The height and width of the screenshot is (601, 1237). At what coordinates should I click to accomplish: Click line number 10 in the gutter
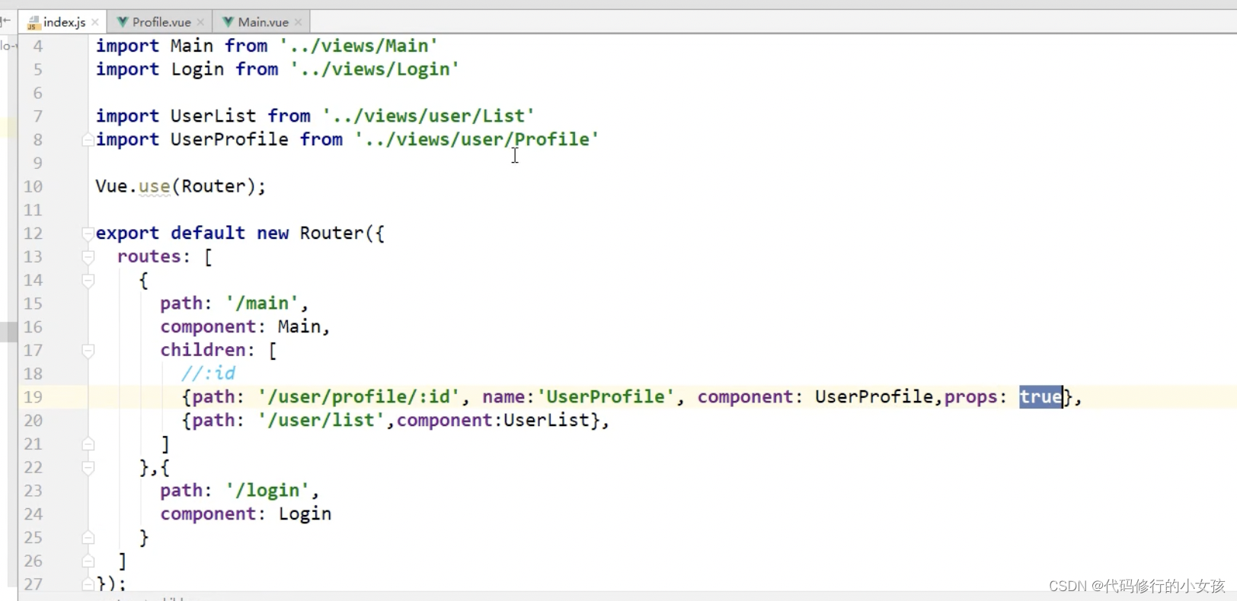coord(33,186)
